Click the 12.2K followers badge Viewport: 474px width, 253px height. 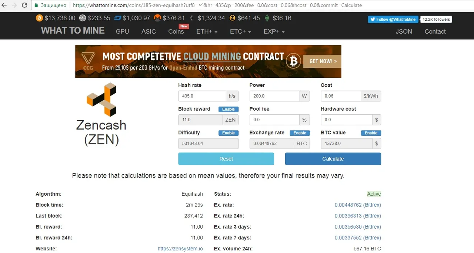(436, 19)
